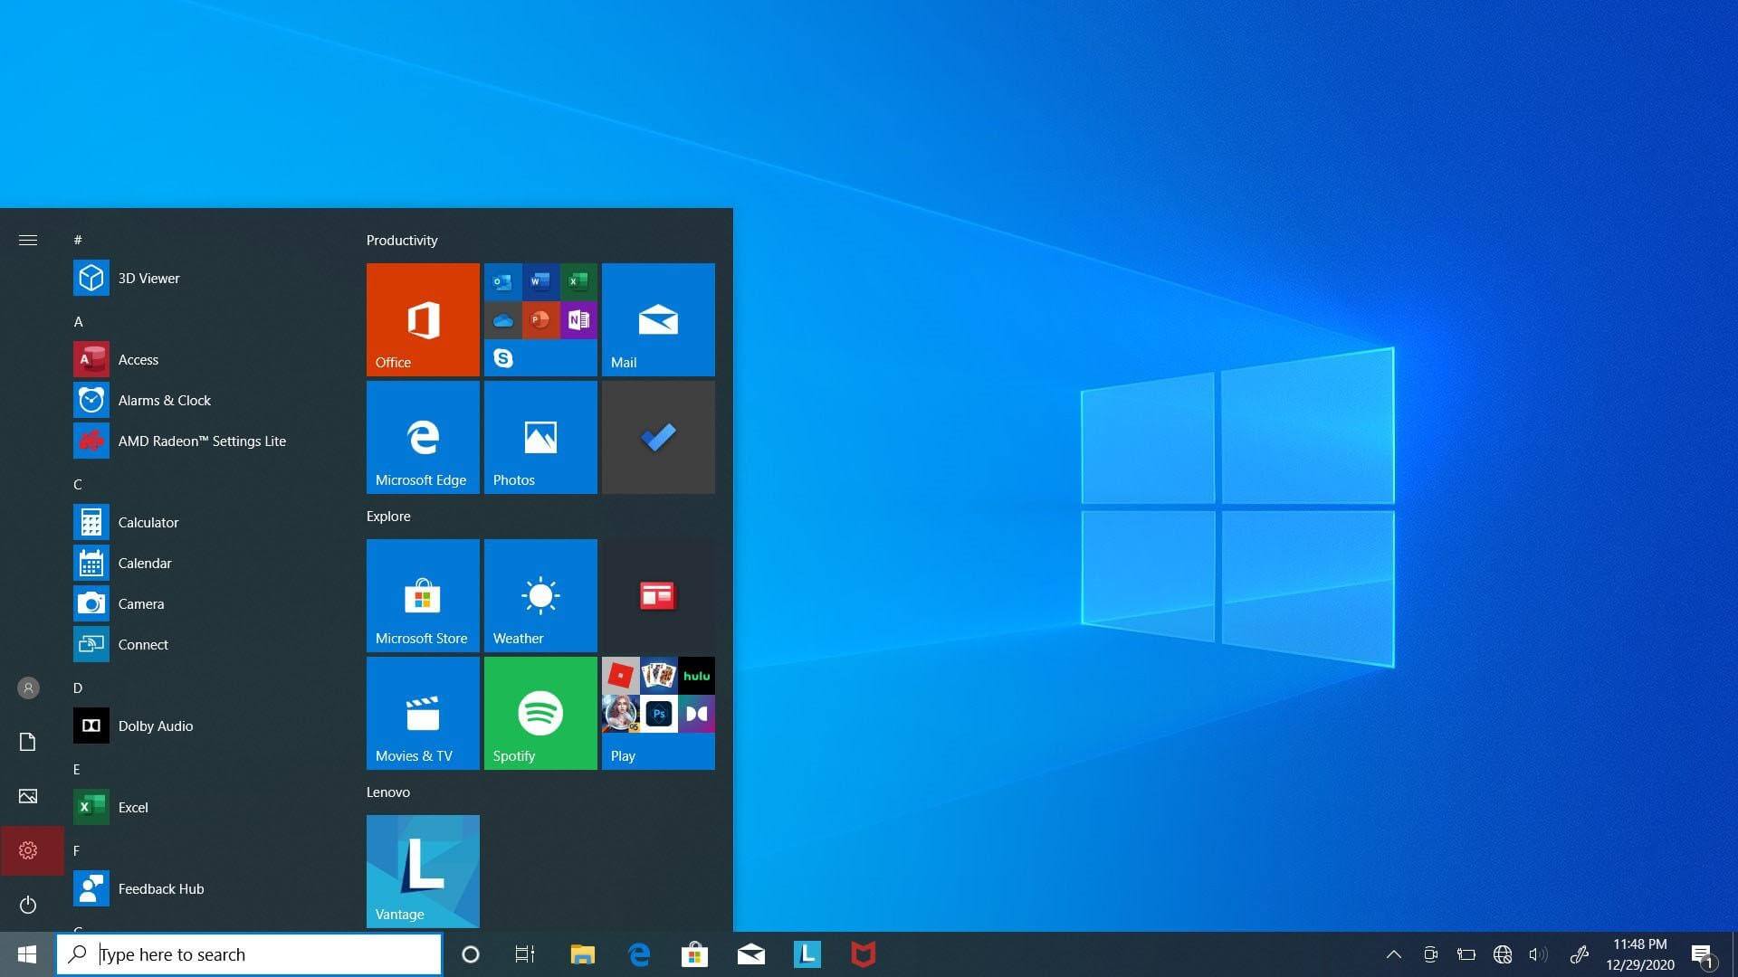Open 3D Viewer from the app list
This screenshot has height=977, width=1738.
204,278
